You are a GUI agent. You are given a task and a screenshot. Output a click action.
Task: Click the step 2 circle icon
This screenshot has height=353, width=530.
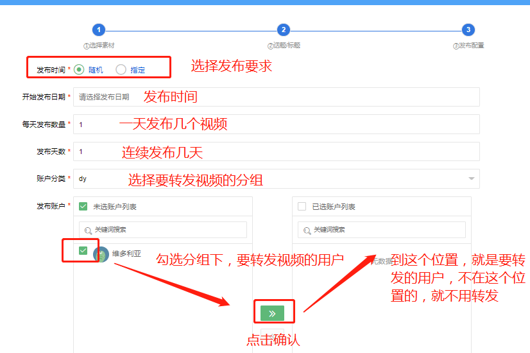click(x=284, y=30)
